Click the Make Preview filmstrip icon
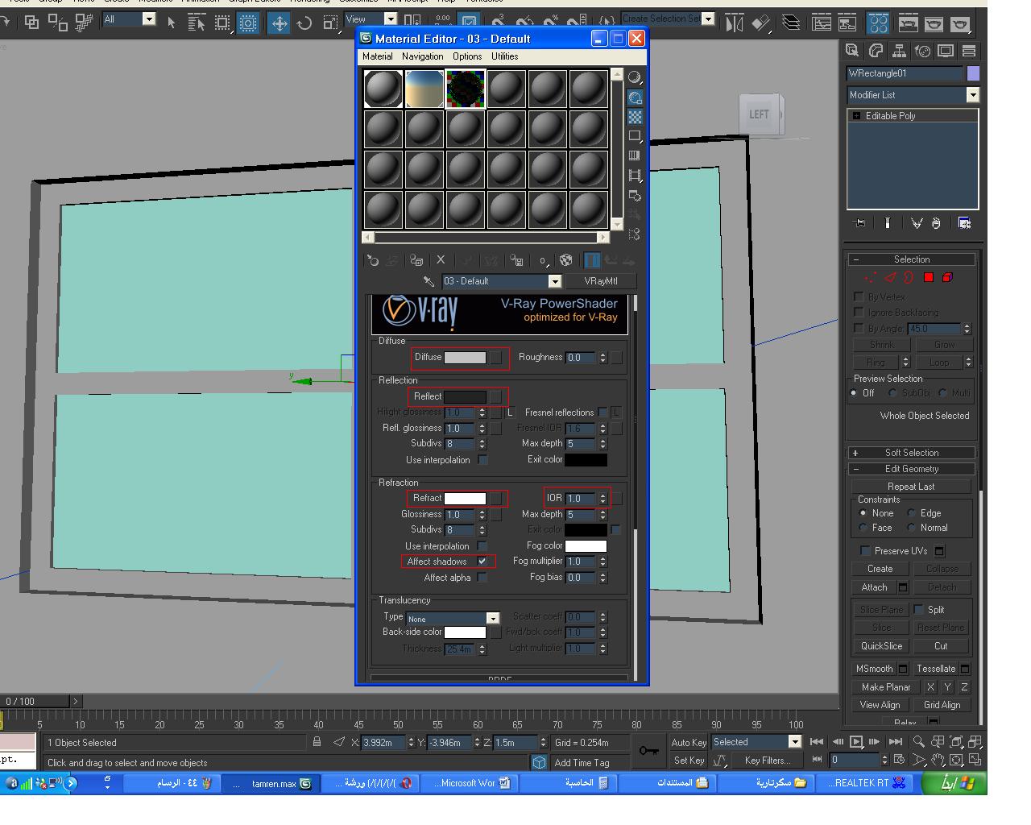This screenshot has height=825, width=1031. pyautogui.click(x=635, y=175)
